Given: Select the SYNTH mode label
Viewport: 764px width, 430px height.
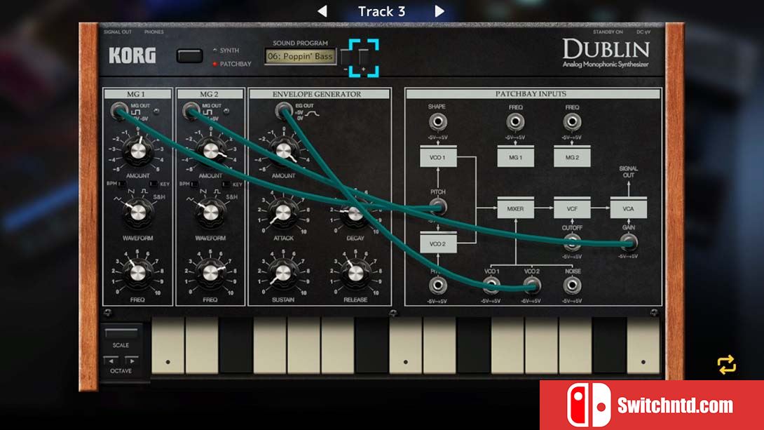Looking at the screenshot, I should point(229,51).
